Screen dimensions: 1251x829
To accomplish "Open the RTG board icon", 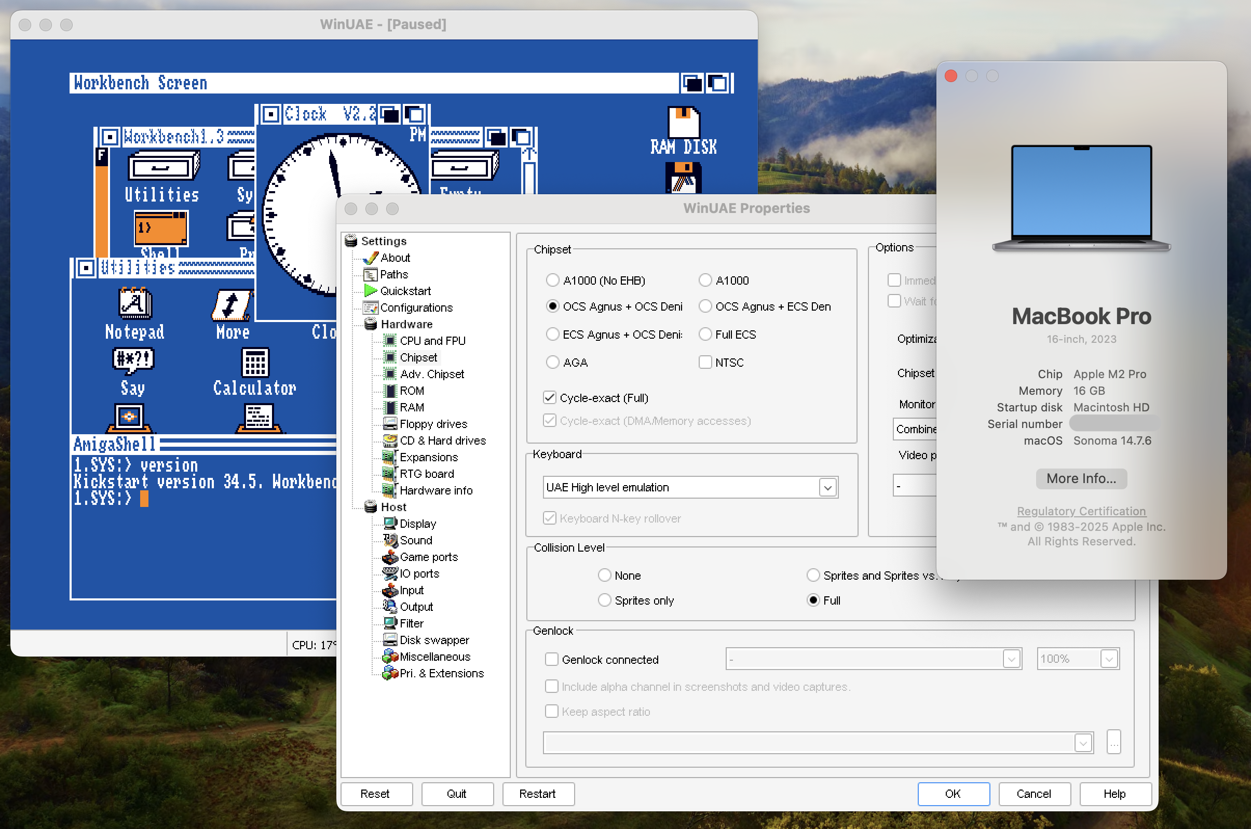I will [390, 474].
